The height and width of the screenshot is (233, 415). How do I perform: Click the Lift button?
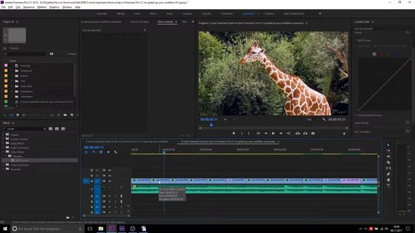298,133
